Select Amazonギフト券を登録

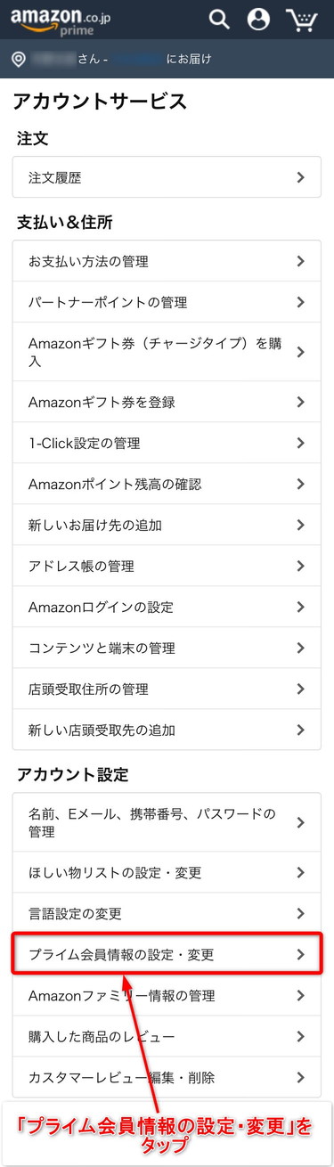(167, 402)
